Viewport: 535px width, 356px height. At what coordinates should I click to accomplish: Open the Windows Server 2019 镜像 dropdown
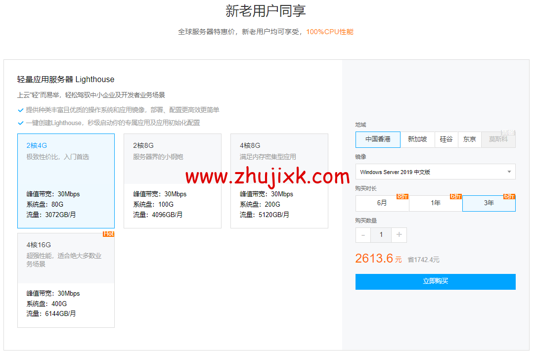[435, 172]
